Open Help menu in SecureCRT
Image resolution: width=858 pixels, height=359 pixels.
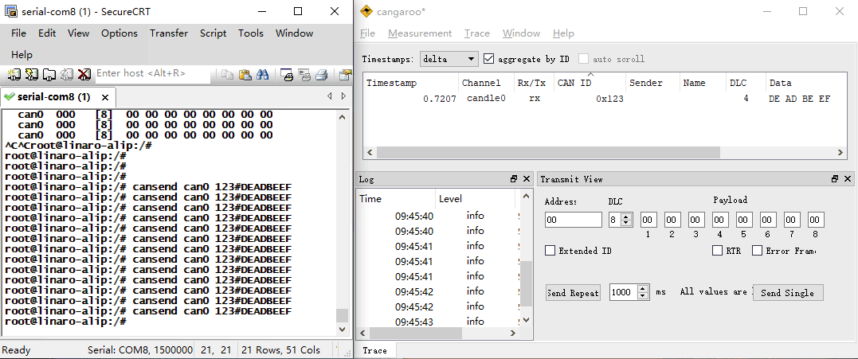click(22, 55)
